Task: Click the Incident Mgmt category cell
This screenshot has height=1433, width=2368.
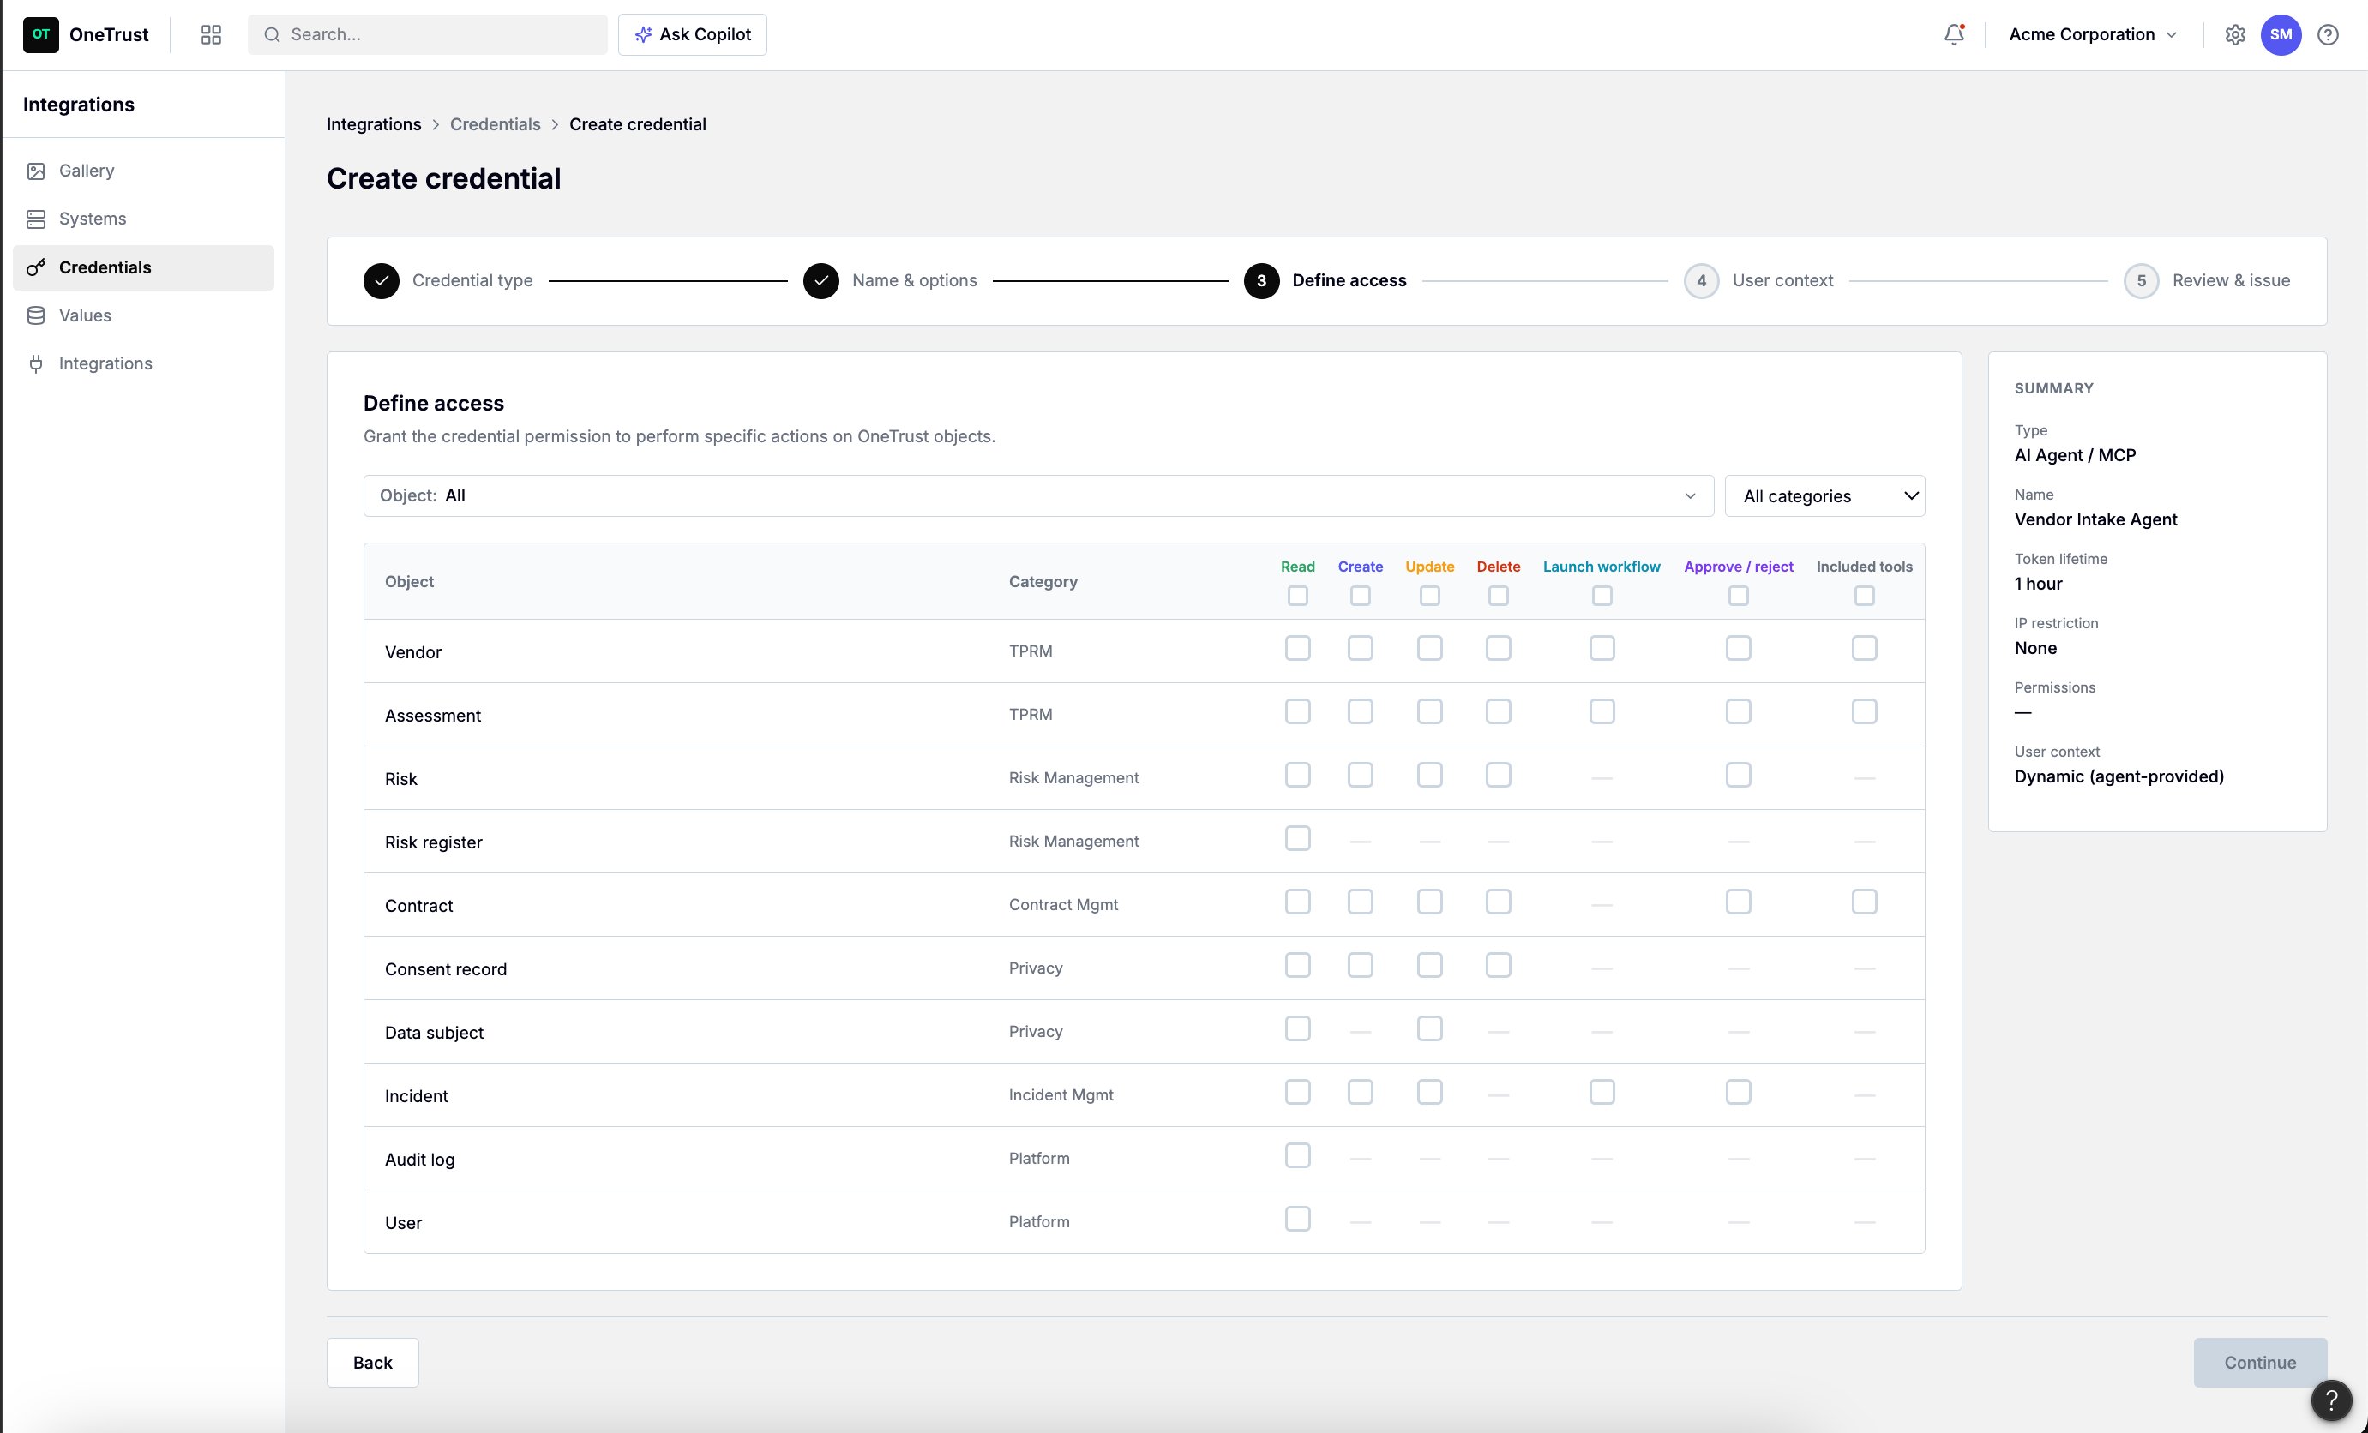Action: tap(1061, 1095)
